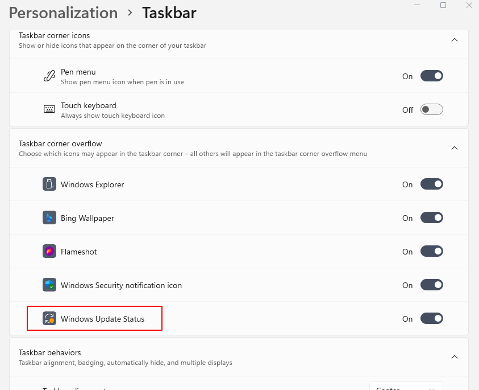The image size is (479, 390).
Task: Disable the Windows Update Status toggle
Action: coord(432,319)
